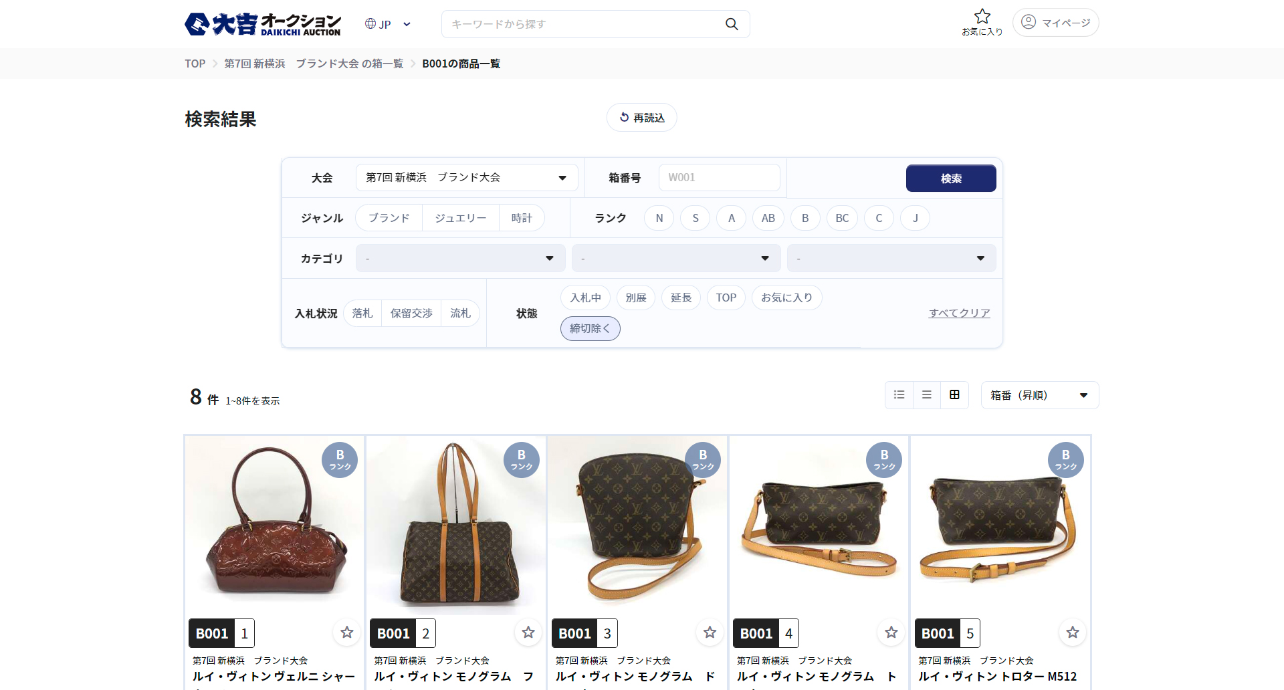Toggle the TOP state filter
1284x690 pixels.
coord(726,298)
